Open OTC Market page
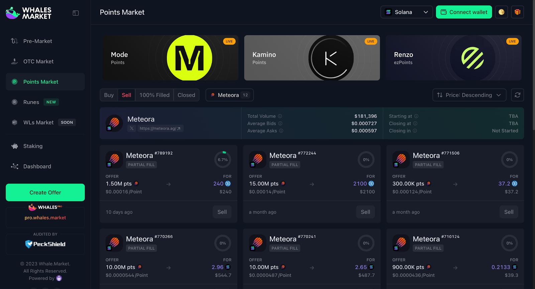Image resolution: width=535 pixels, height=289 pixels. click(45, 61)
